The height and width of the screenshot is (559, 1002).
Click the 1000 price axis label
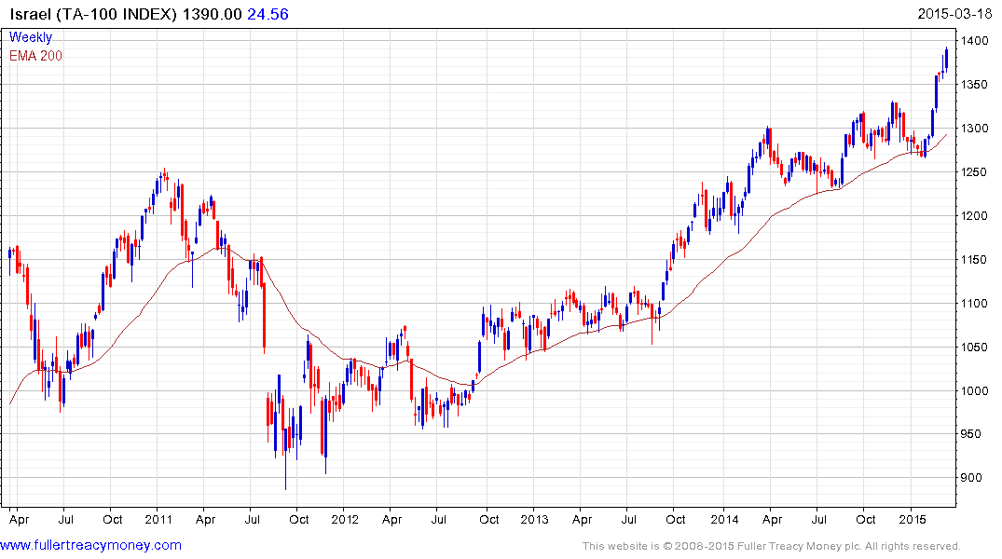click(975, 391)
